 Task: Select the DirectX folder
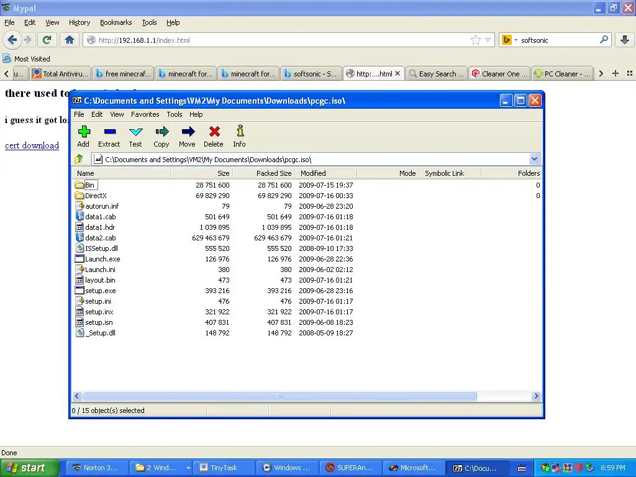coord(96,196)
